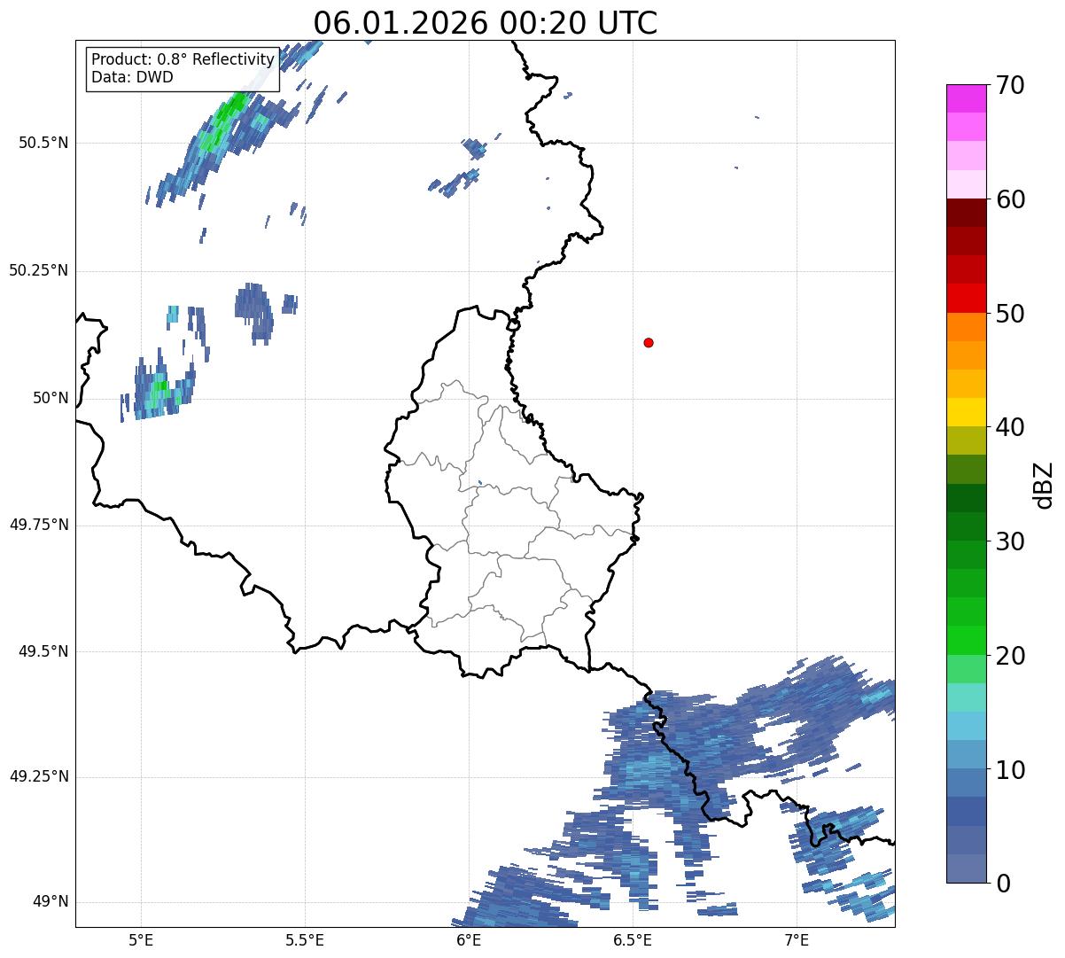The height and width of the screenshot is (958, 1065).
Task: Click the colorbar '10' tick label
Action: click(x=1009, y=769)
